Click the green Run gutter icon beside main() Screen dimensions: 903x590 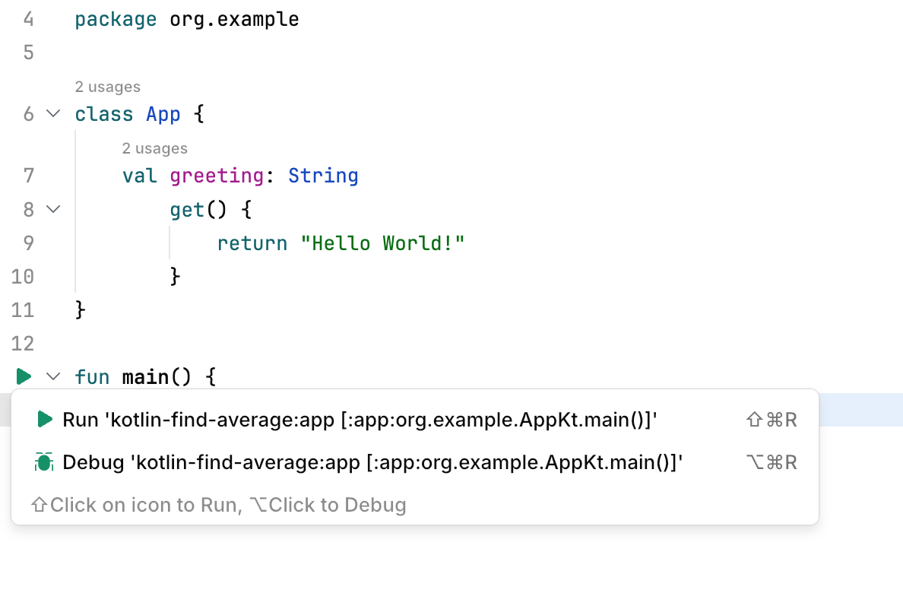coord(24,376)
